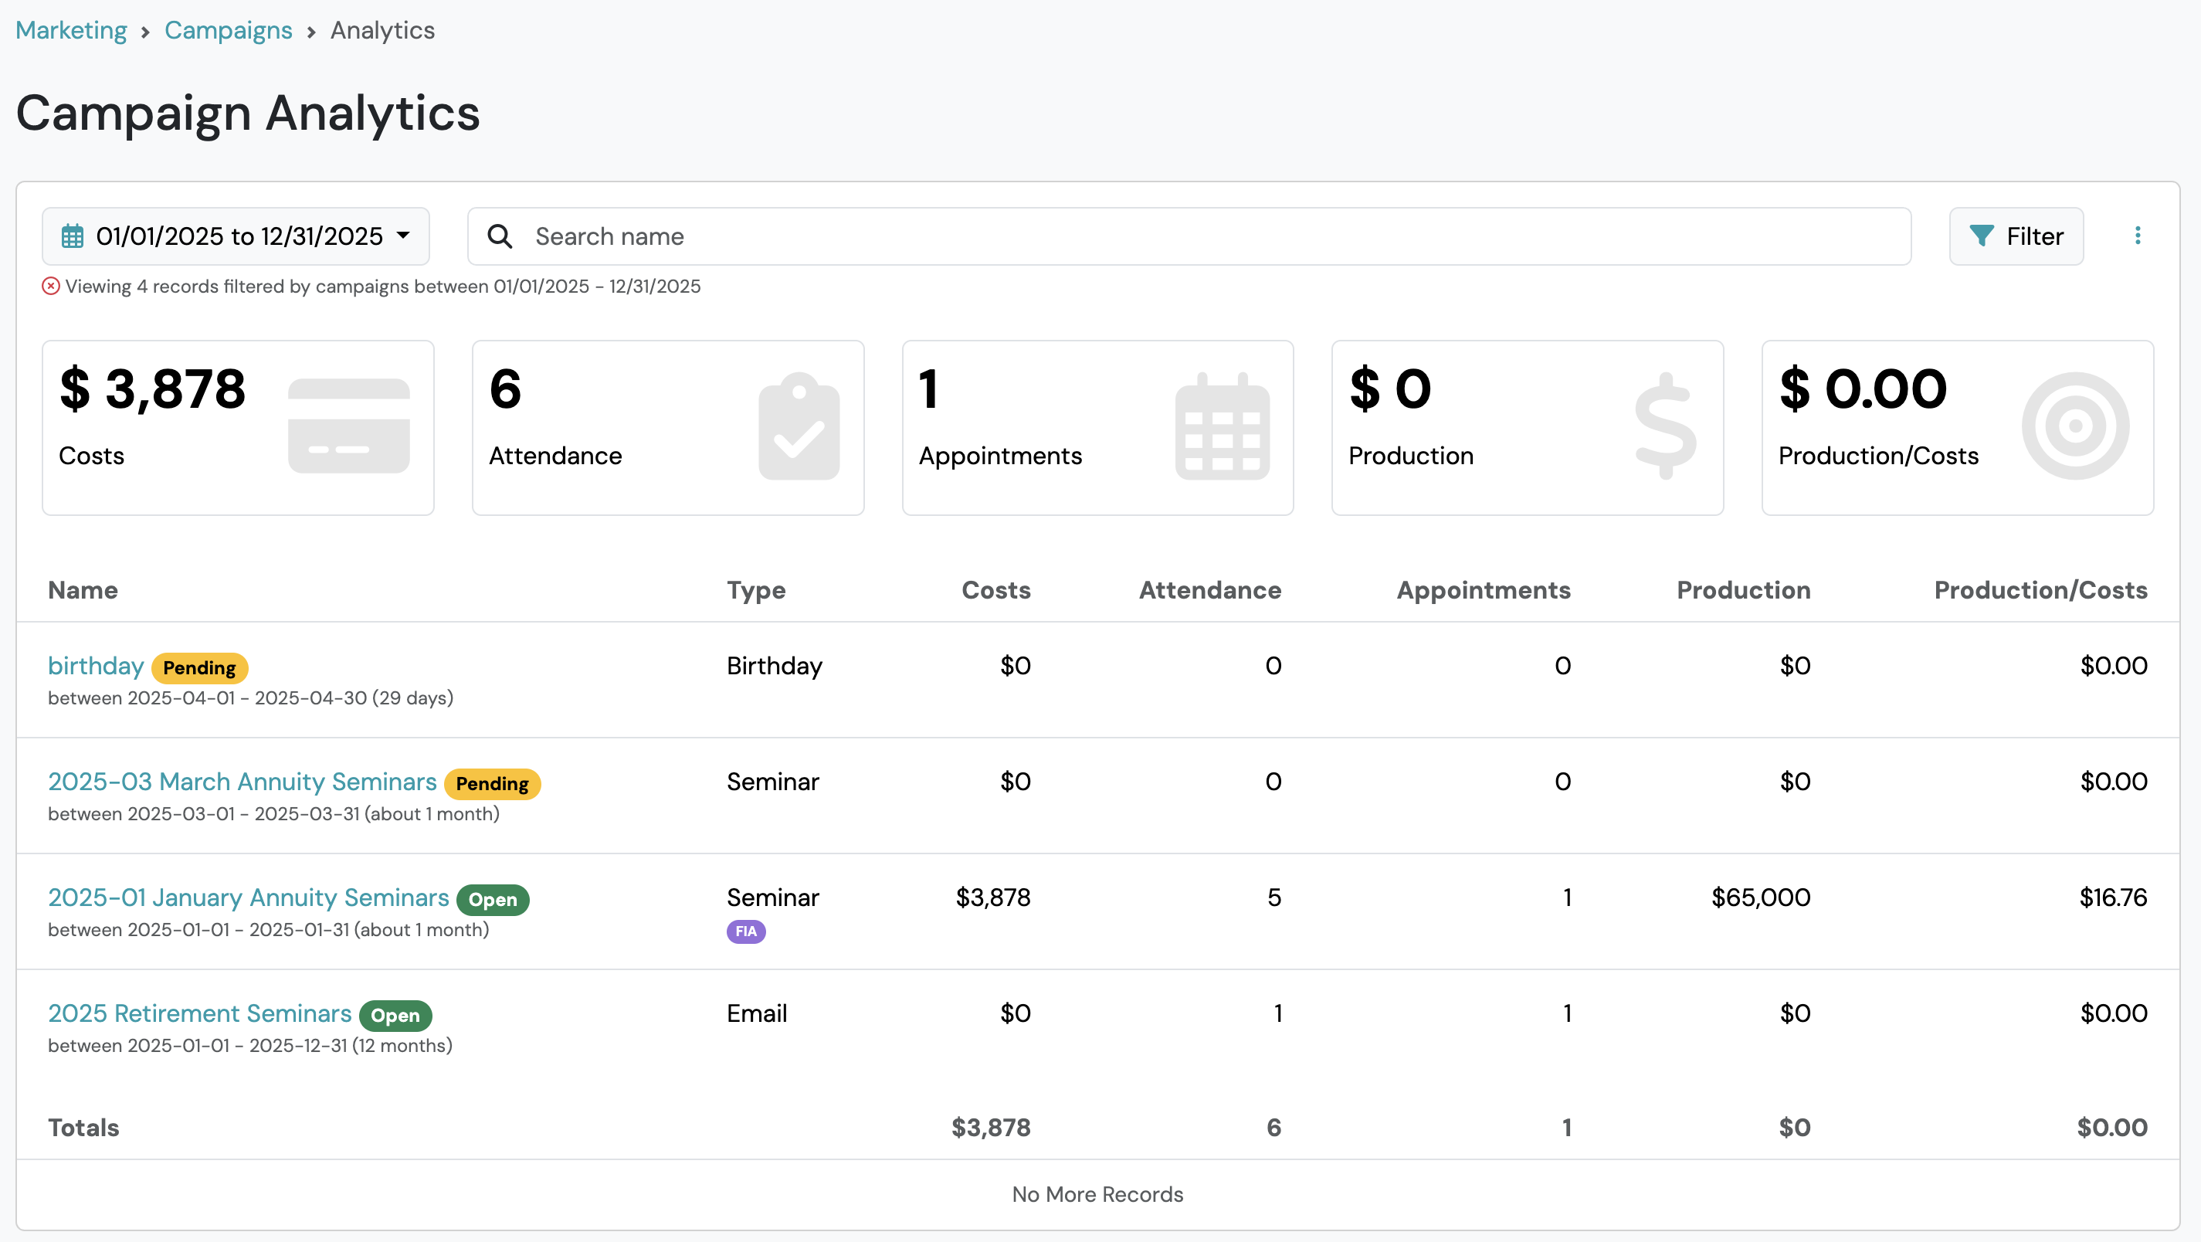Screen dimensions: 2201x1242
Task: Expand the date range dropdown arrow
Action: coord(403,236)
